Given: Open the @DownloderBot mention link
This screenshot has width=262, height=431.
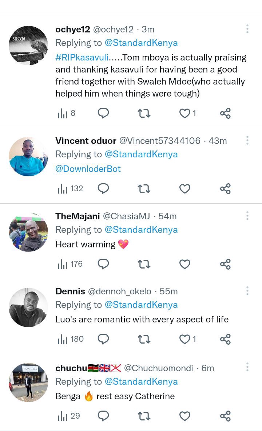Looking at the screenshot, I should click(88, 169).
